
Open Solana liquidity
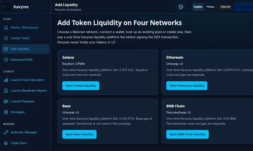(x=81, y=86)
